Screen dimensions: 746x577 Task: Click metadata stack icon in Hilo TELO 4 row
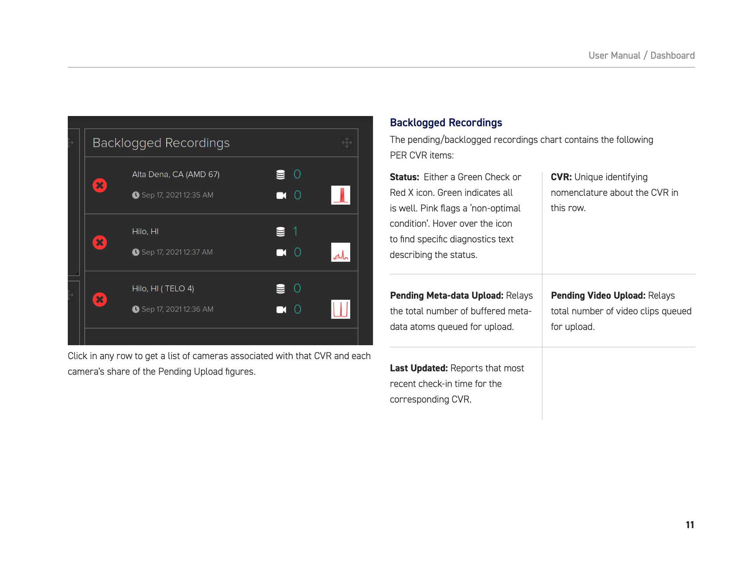pos(281,288)
